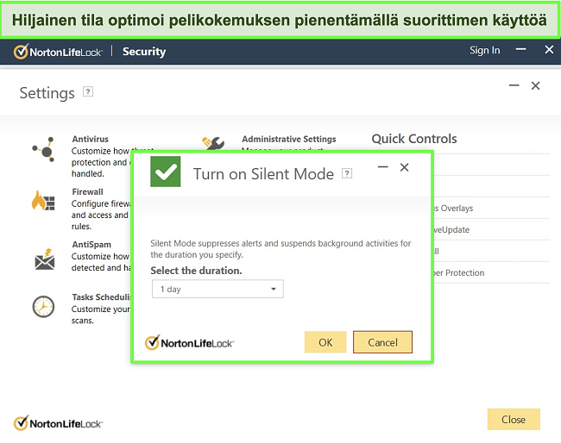Open Tasks Scheduling settings heading
Screen dimensions: 561x443
pos(102,297)
